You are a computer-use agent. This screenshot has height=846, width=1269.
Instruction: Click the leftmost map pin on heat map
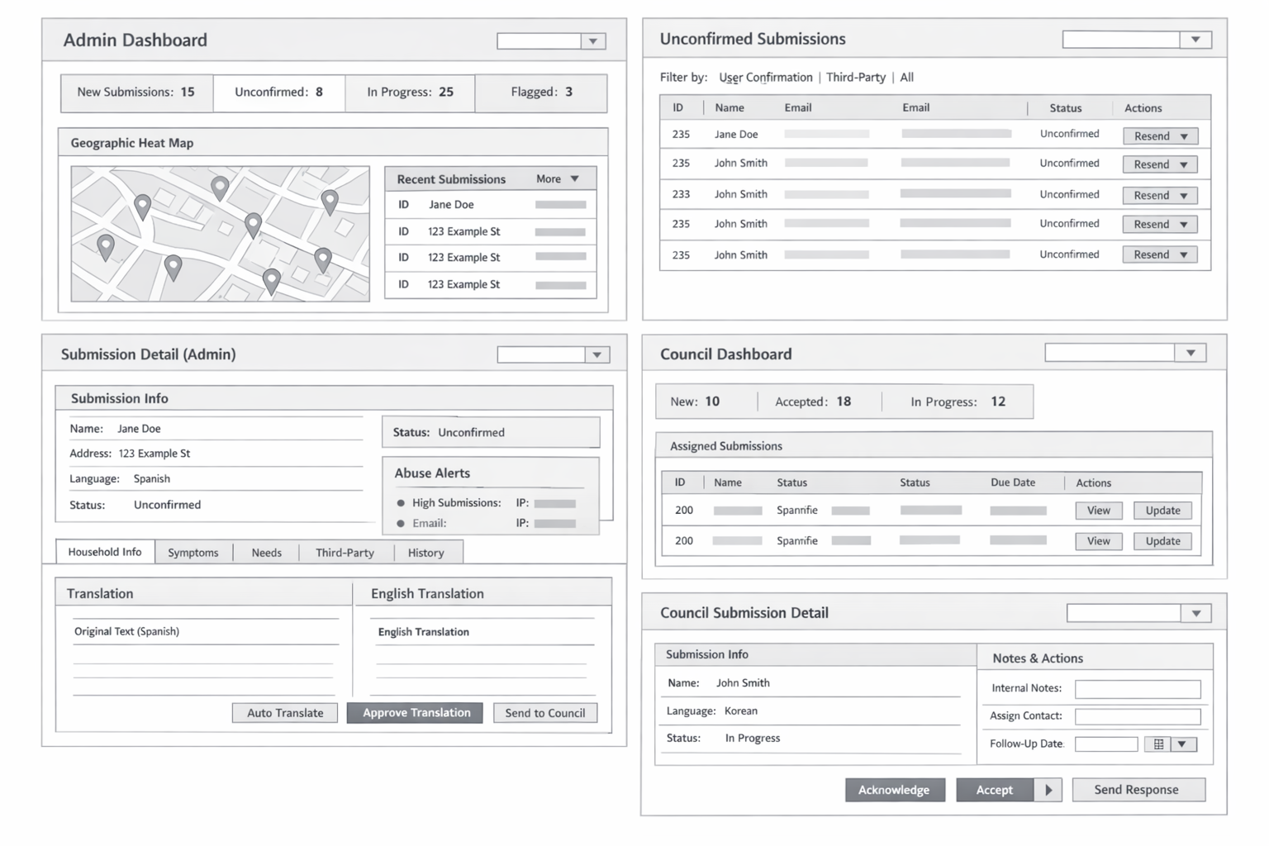pos(106,246)
